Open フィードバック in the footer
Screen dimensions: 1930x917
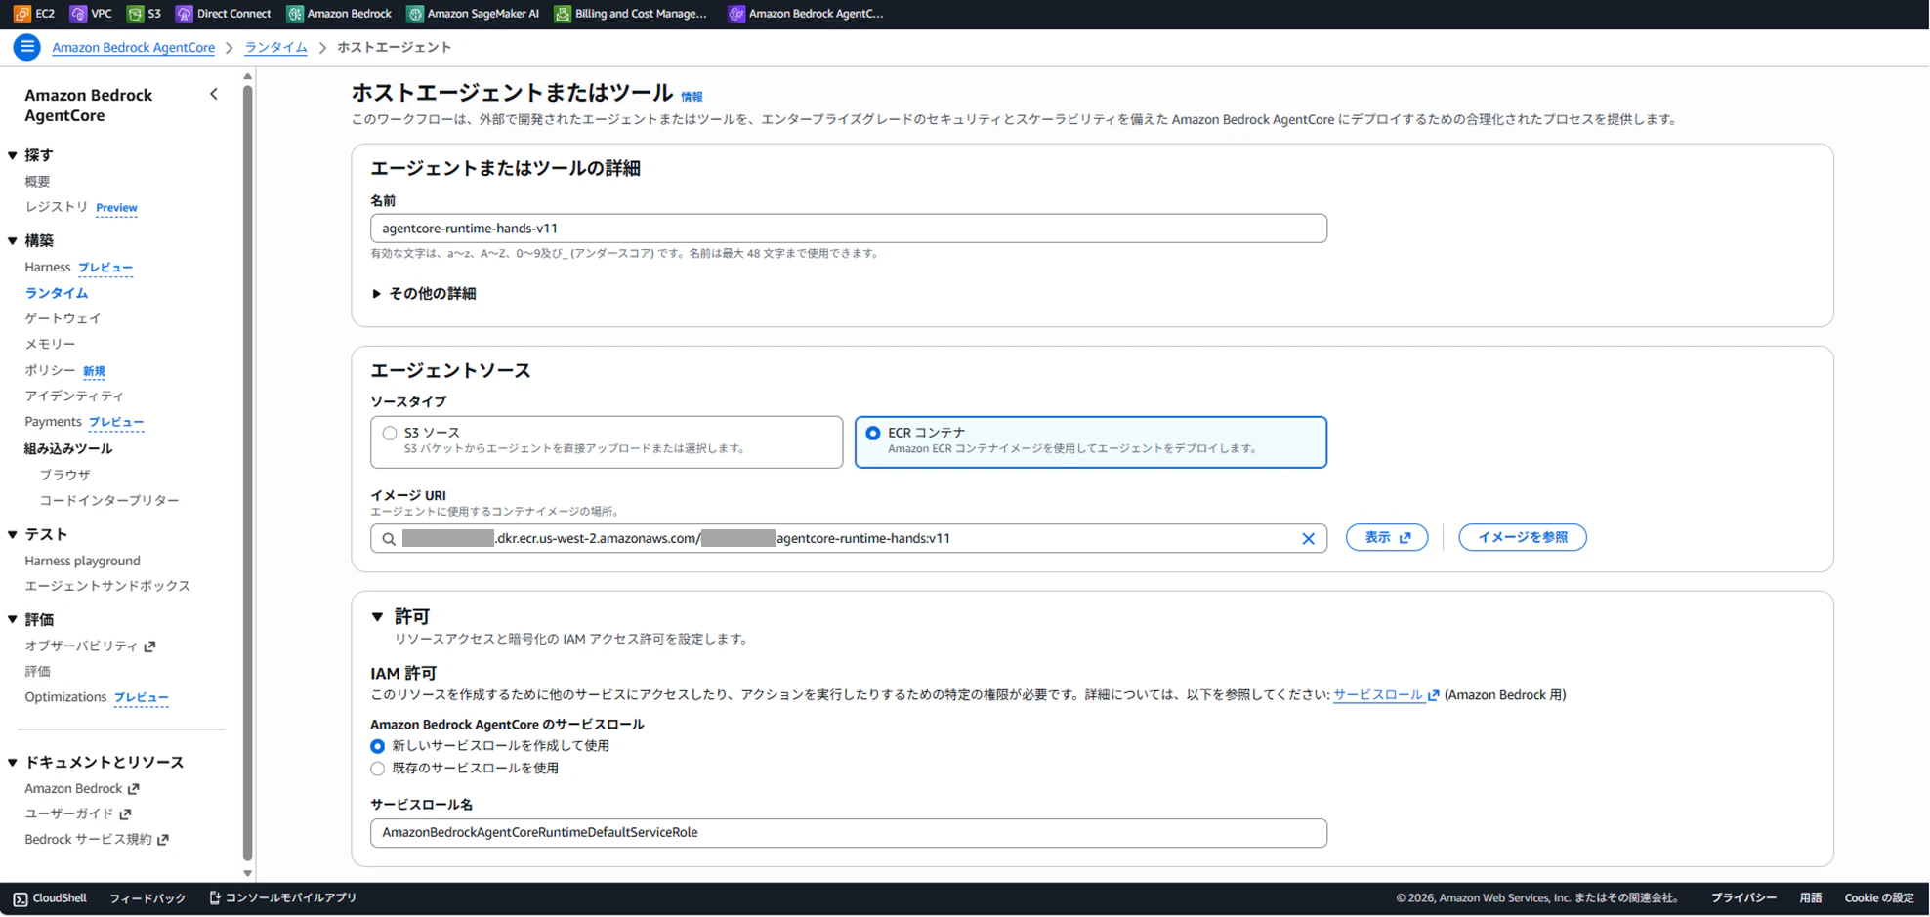click(x=147, y=898)
